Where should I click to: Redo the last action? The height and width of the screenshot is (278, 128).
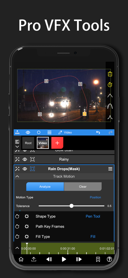(110, 132)
